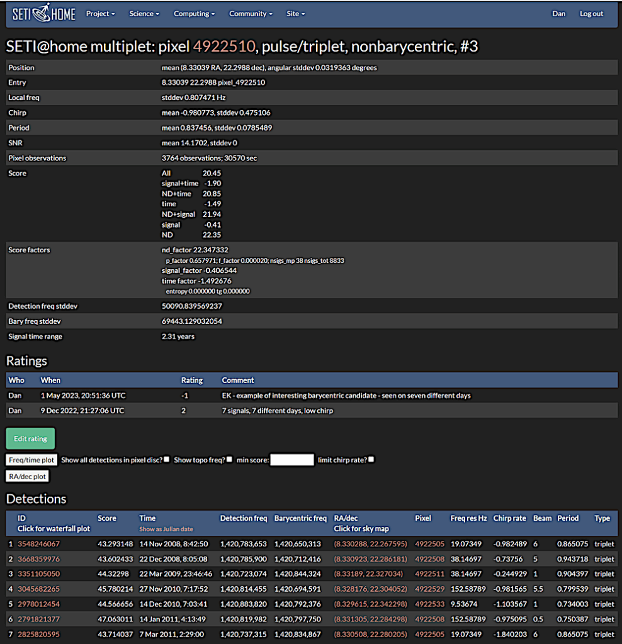This screenshot has width=622, height=644.
Task: Open pixel 4922529 link in row 4
Action: (x=429, y=589)
